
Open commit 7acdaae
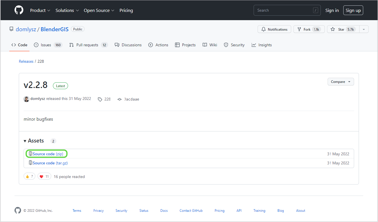tap(132, 99)
